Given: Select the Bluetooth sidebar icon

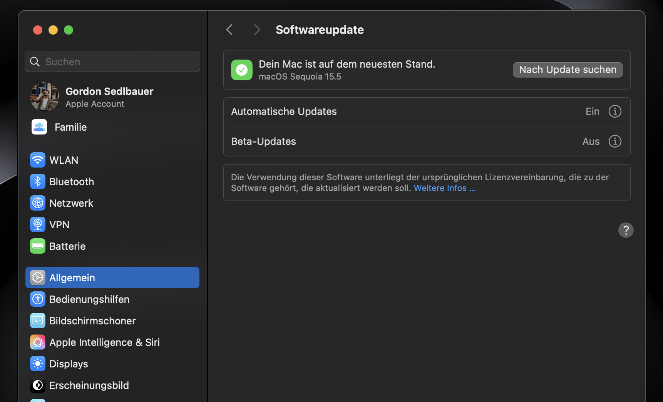Looking at the screenshot, I should point(37,181).
